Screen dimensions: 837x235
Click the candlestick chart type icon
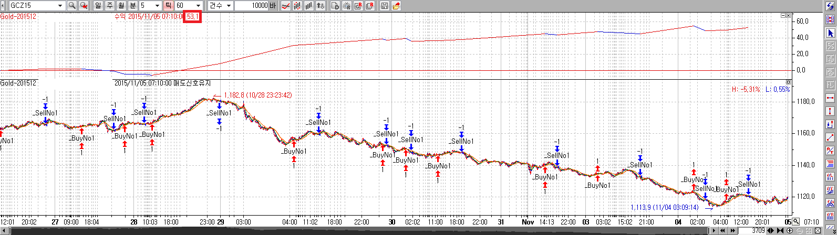(297, 6)
